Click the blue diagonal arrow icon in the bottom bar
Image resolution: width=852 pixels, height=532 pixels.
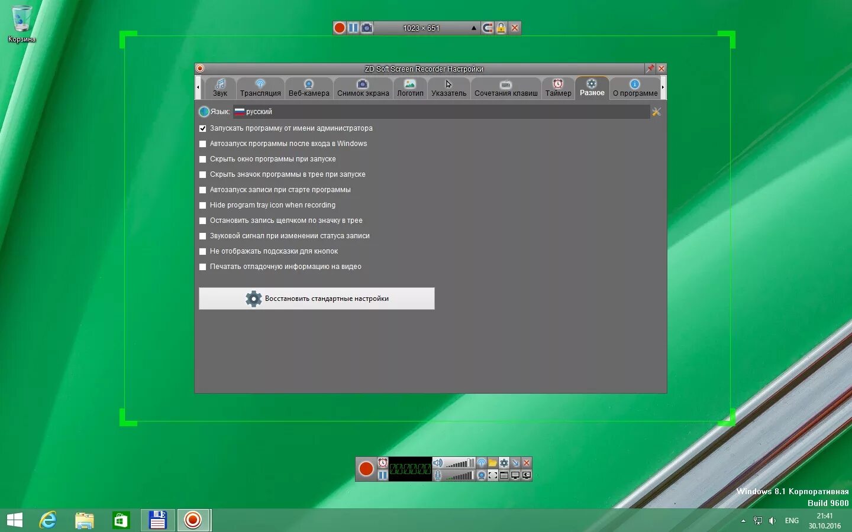(x=515, y=463)
